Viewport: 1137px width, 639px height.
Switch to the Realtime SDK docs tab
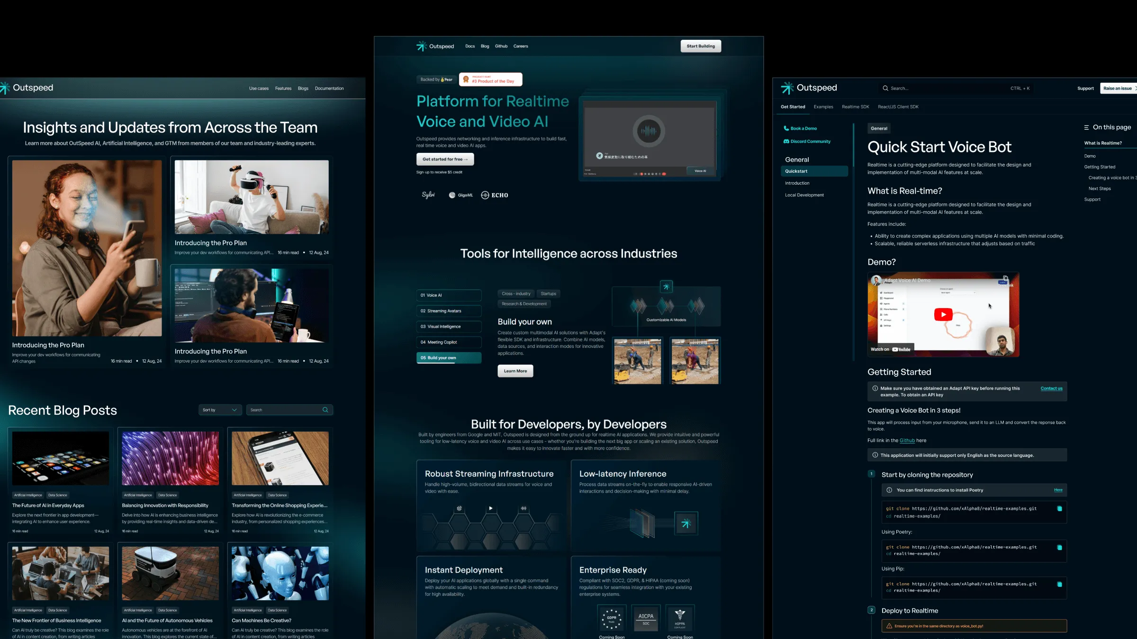[855, 107]
